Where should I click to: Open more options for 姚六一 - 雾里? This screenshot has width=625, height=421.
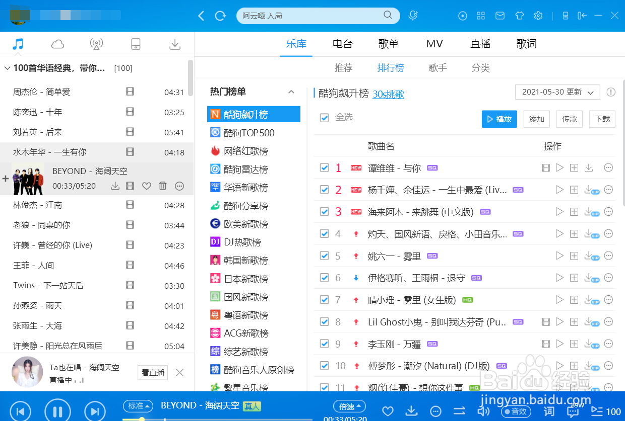click(x=608, y=256)
